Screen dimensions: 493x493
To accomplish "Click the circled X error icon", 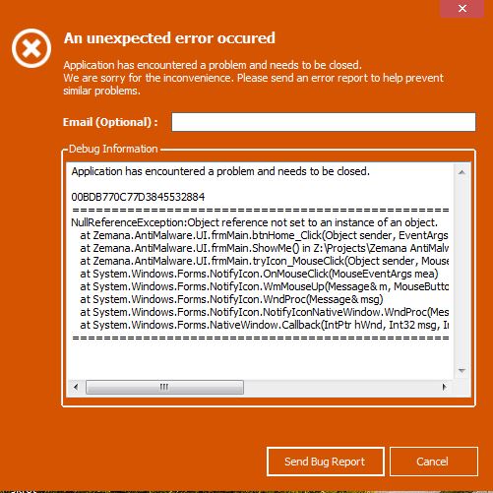I will coord(31,48).
